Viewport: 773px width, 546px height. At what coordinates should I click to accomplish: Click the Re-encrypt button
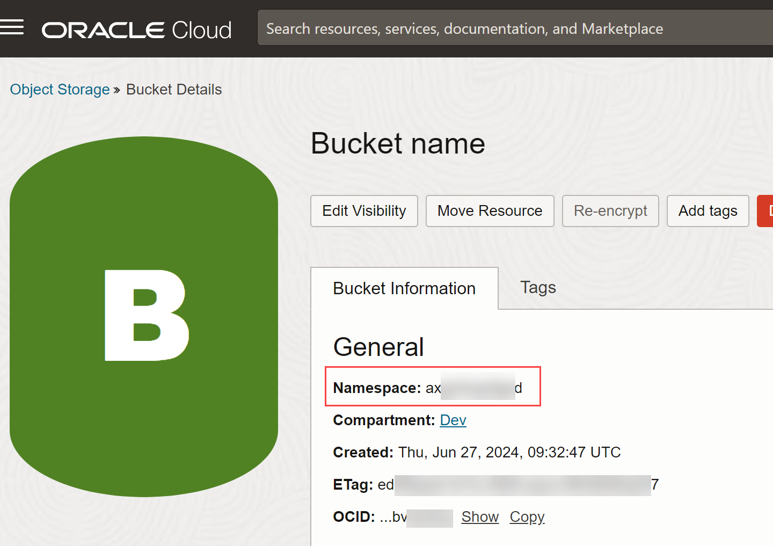(610, 211)
